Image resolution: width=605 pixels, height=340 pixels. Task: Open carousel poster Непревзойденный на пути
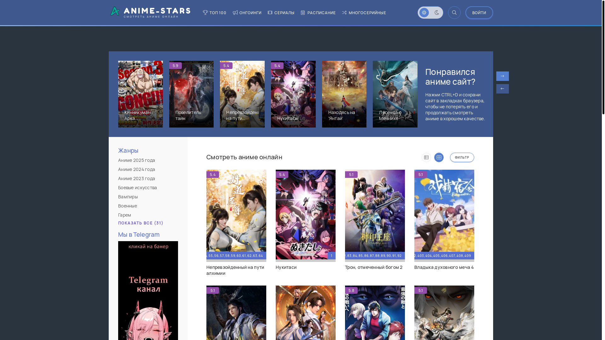[242, 94]
